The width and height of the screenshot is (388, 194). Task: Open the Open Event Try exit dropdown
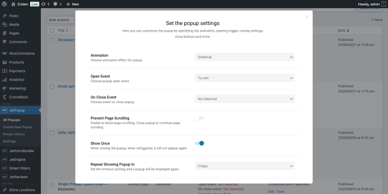(x=245, y=78)
